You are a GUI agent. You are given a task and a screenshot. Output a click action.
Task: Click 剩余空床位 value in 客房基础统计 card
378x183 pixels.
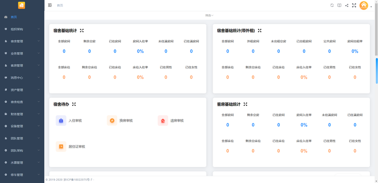[x=253, y=151]
